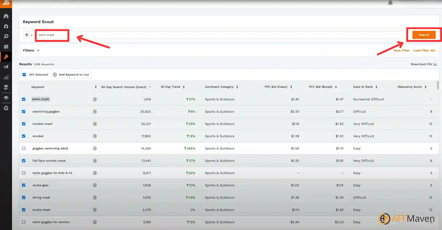
Task: Click the swim mask keyword input field
Action: (52, 35)
